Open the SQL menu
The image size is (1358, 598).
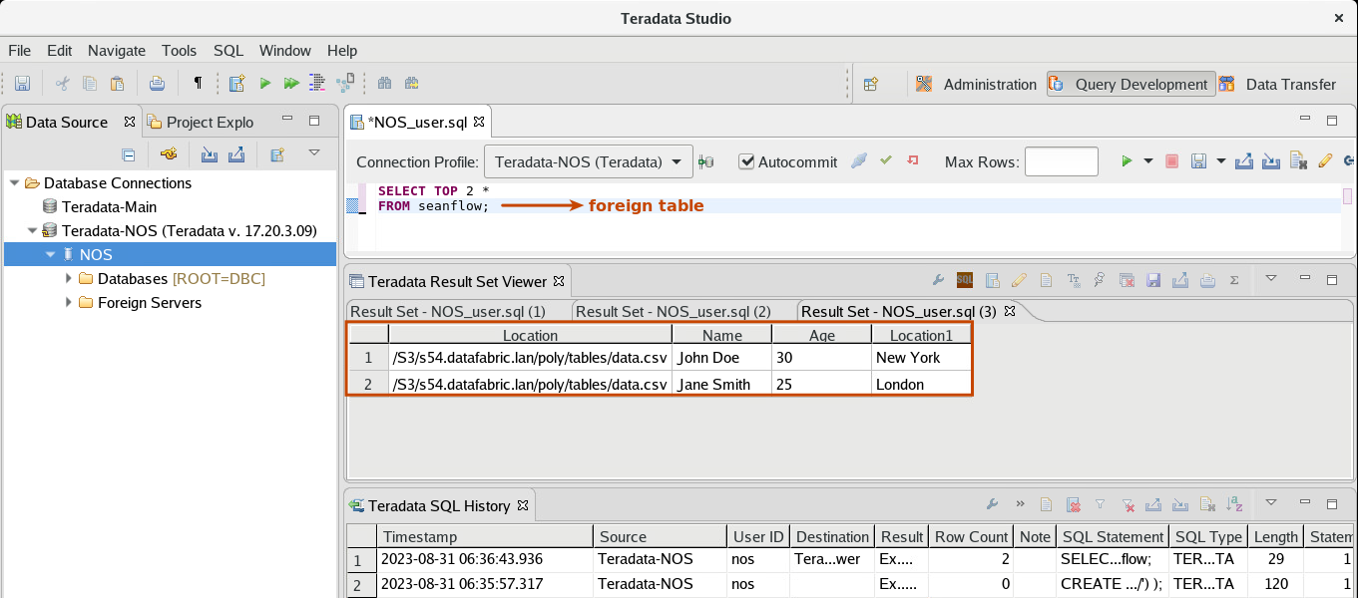[x=228, y=50]
